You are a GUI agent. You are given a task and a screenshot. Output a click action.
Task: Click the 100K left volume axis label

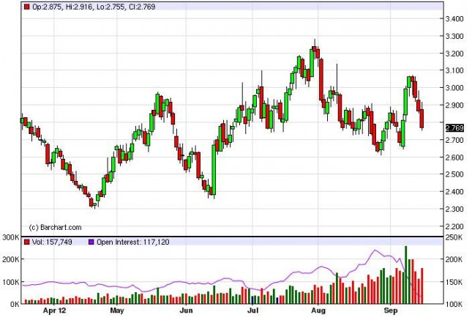(x=10, y=282)
